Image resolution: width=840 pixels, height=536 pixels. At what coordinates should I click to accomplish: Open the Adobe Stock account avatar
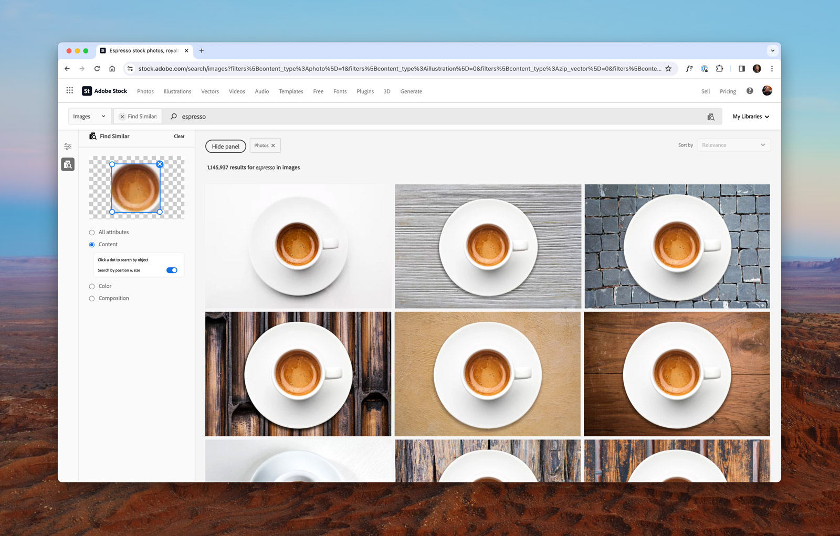click(767, 91)
